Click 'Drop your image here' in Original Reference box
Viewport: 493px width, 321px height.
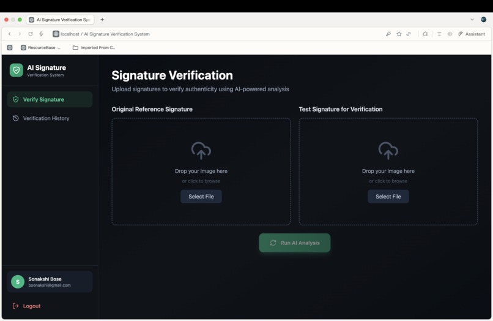(201, 171)
